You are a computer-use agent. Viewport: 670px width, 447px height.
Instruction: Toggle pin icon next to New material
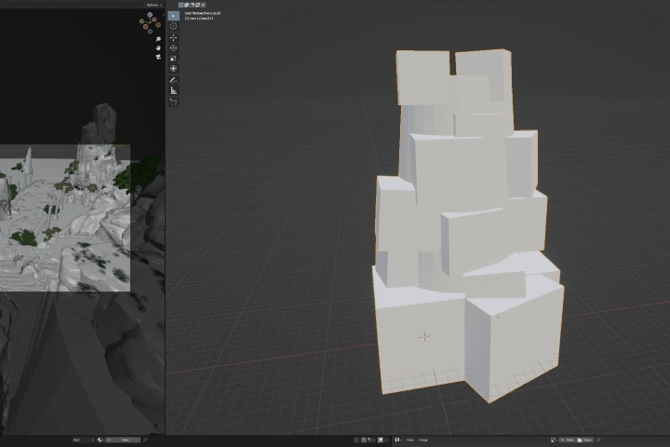(145, 440)
